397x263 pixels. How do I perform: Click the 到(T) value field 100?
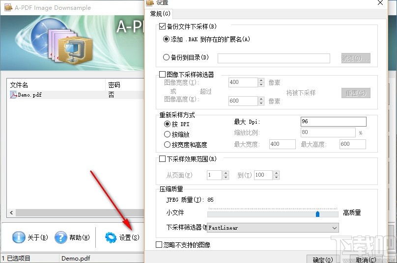tap(263, 175)
